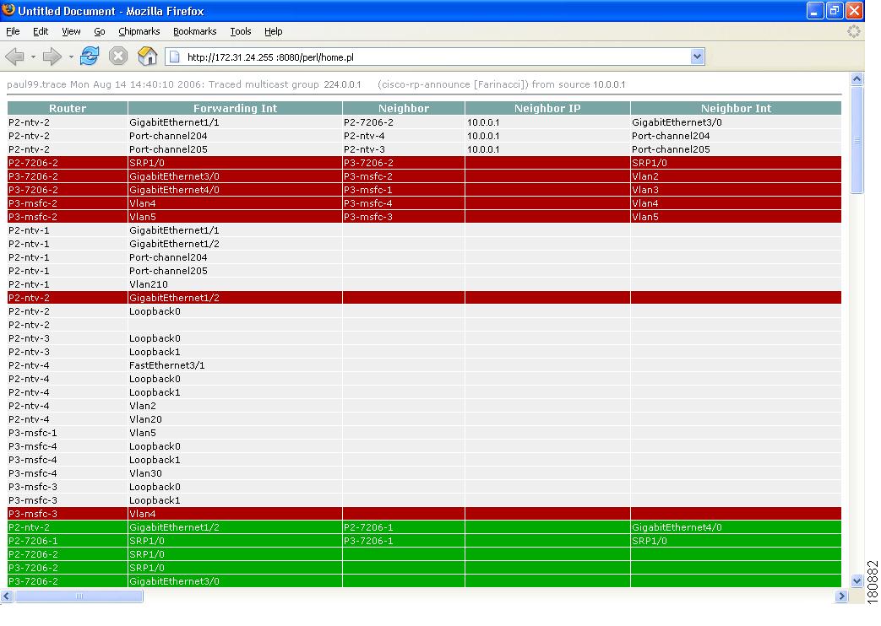Click the trace header text paul99.trace
881x626 pixels.
tap(36, 84)
